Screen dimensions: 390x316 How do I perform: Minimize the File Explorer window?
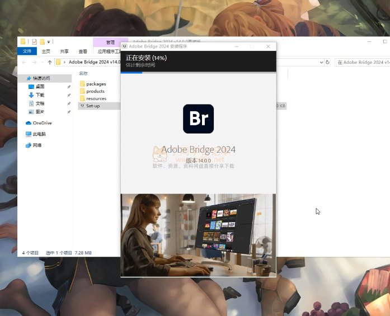(369, 41)
